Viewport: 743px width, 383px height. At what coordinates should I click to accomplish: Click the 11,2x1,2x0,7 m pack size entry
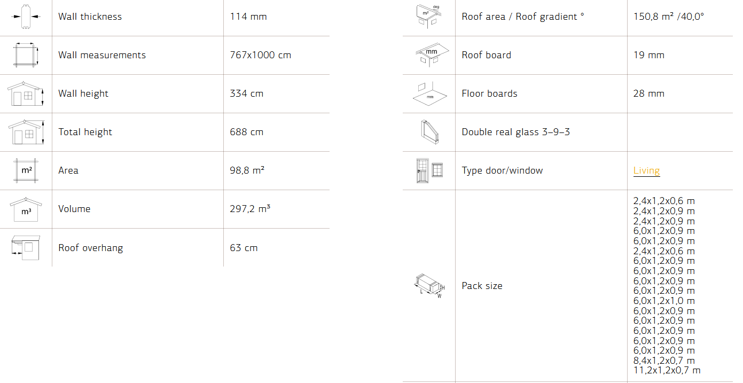(x=667, y=370)
